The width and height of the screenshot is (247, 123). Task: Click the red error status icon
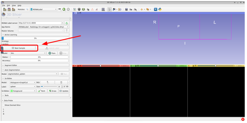pos(243,119)
